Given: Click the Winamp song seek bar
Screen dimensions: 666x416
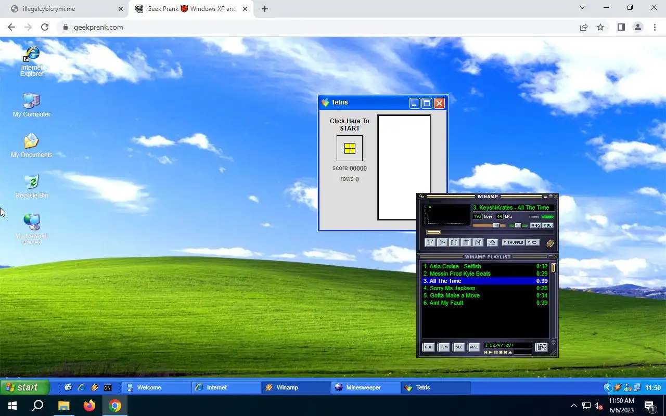Looking at the screenshot, I should pos(489,232).
